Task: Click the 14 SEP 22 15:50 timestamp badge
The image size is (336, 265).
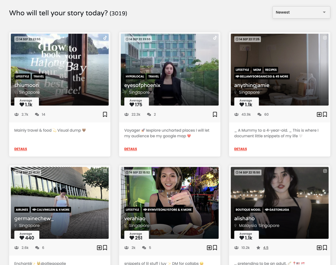Action: coord(248,173)
